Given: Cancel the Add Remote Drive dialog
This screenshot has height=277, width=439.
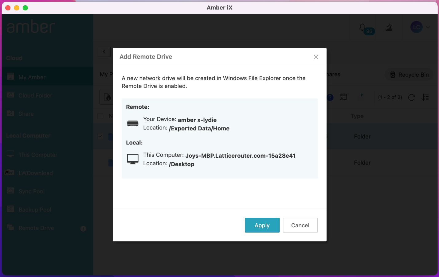Looking at the screenshot, I should pyautogui.click(x=300, y=225).
